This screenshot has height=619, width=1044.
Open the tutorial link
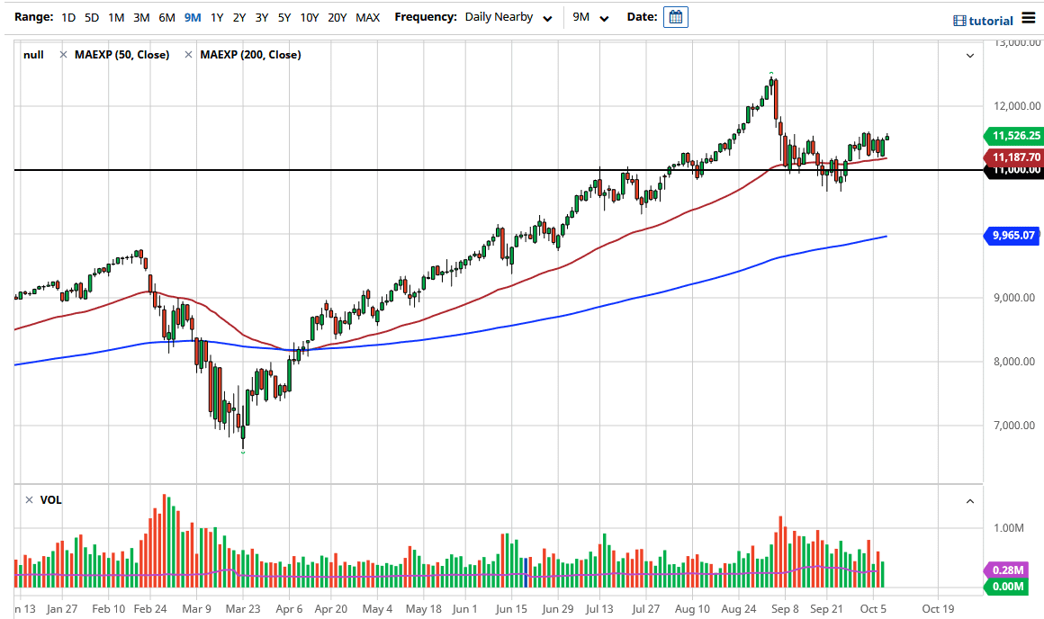(991, 21)
